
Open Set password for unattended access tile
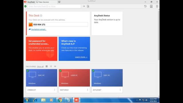pyautogui.click(x=41, y=49)
